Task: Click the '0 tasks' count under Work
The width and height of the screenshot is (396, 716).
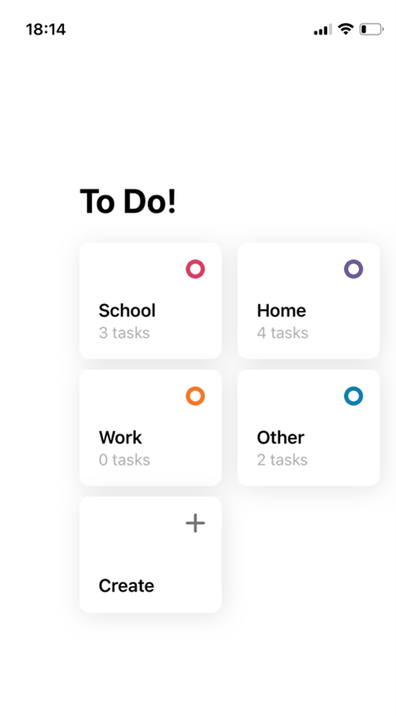Action: [124, 460]
